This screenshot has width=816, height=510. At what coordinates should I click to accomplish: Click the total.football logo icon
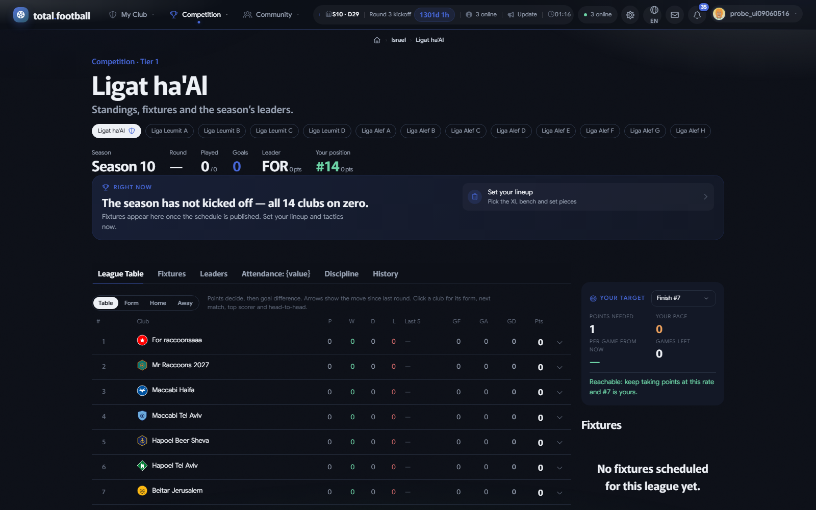click(21, 15)
